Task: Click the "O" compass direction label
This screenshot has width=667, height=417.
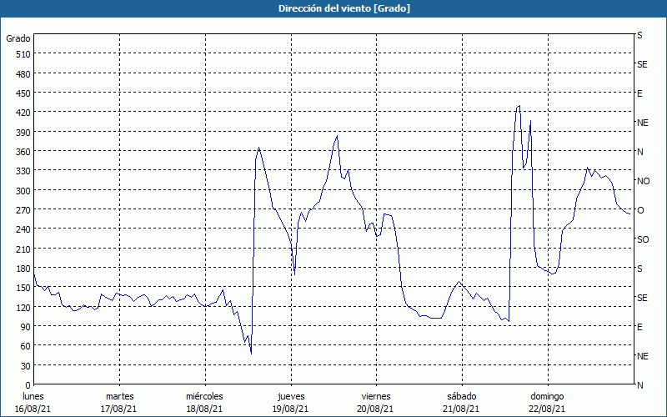Action: (x=640, y=210)
